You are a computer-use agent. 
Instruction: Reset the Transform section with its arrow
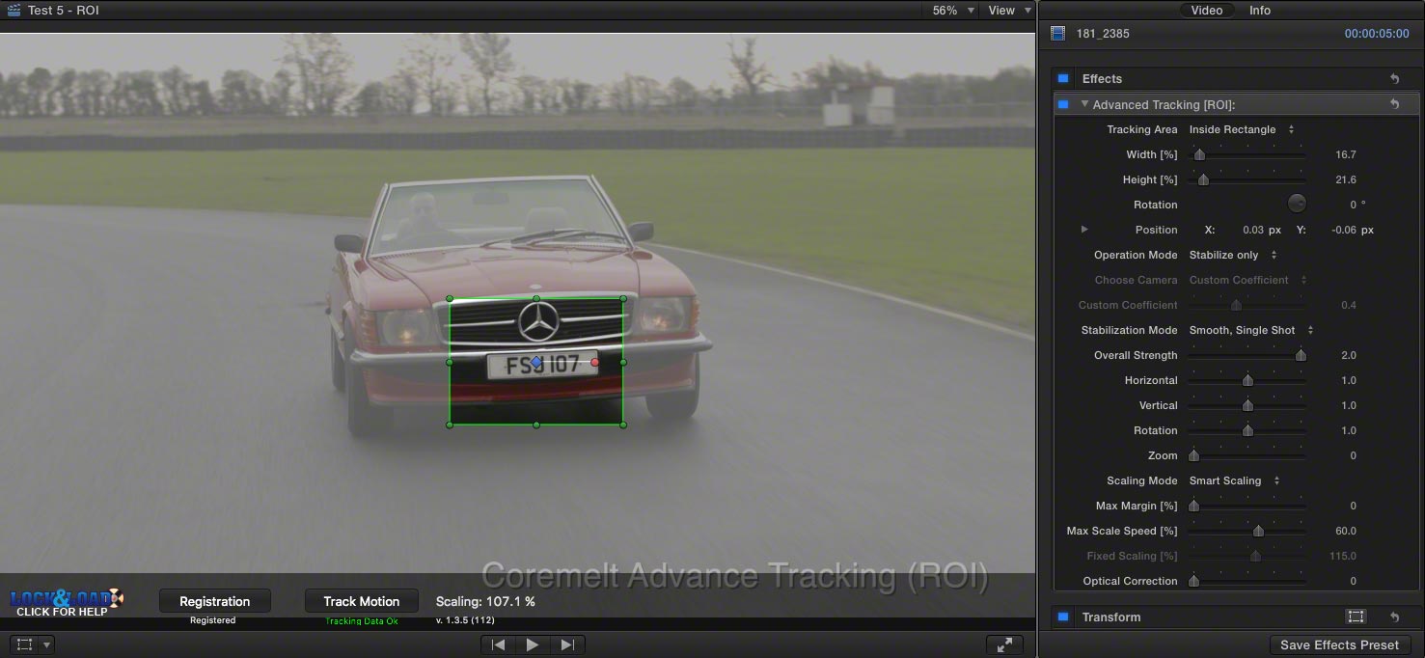[1394, 617]
